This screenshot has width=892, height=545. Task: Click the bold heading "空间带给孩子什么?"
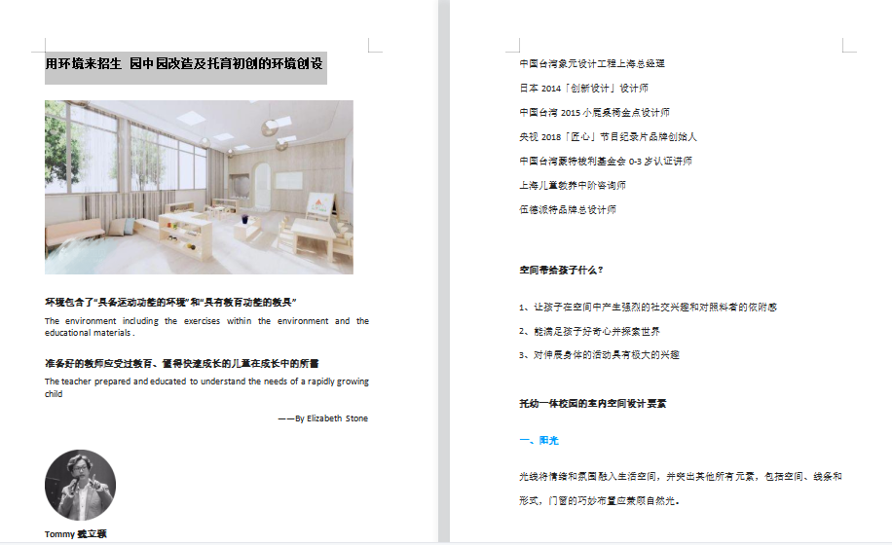pos(561,270)
